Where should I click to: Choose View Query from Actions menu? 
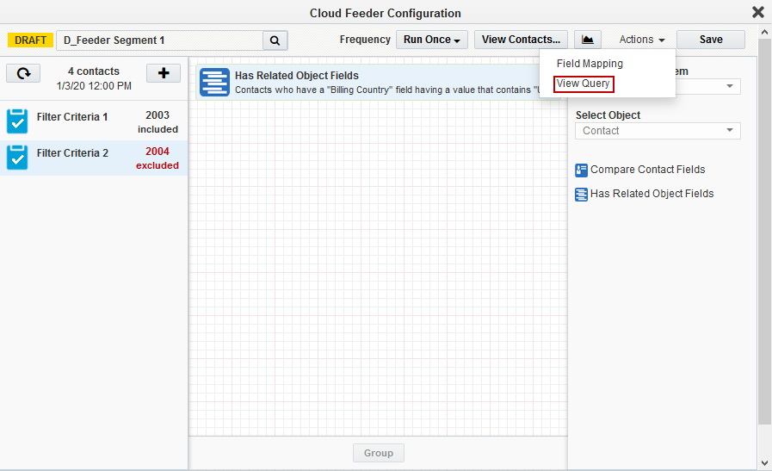pyautogui.click(x=584, y=84)
